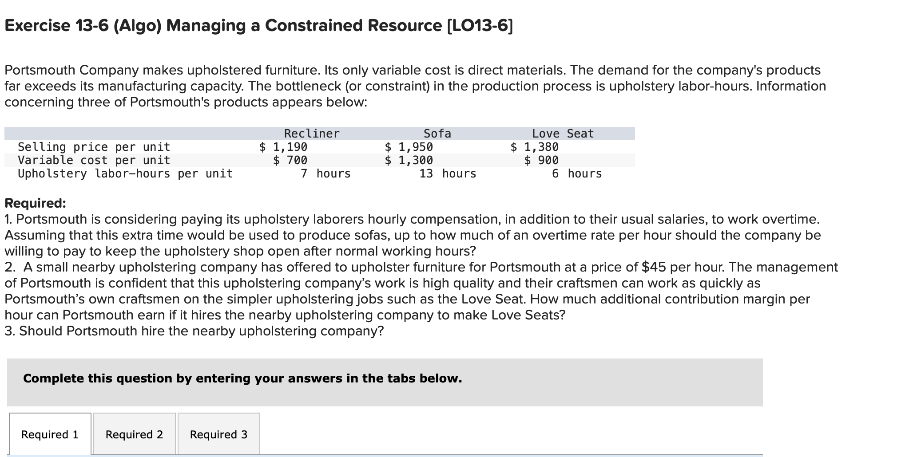Viewport: 913px width, 457px height.
Task: Select the Complete this question instruction banner
Action: pyautogui.click(x=242, y=378)
